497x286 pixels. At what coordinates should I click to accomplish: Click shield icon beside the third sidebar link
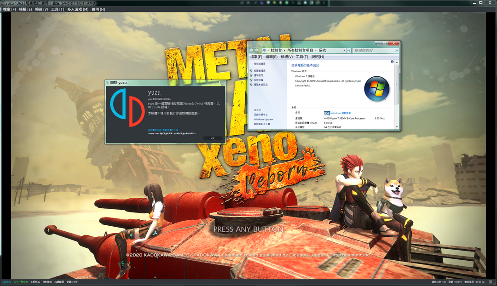click(251, 80)
